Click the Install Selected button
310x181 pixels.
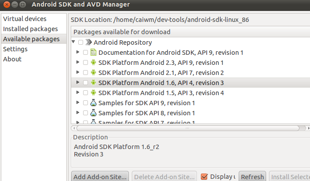(x=290, y=177)
